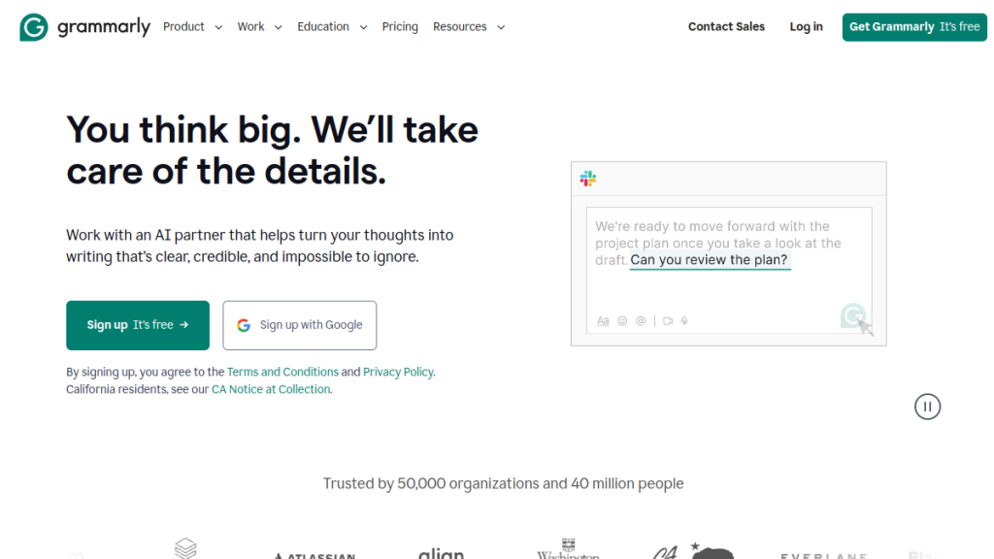Image resolution: width=994 pixels, height=559 pixels.
Task: Click the video camera icon in the editor
Action: [x=668, y=321]
